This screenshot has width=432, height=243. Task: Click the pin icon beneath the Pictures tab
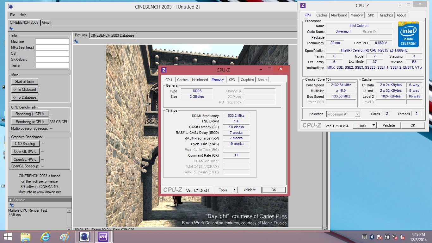click(76, 41)
